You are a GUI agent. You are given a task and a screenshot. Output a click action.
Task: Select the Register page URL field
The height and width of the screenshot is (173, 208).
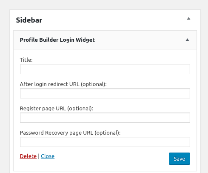[x=105, y=118]
